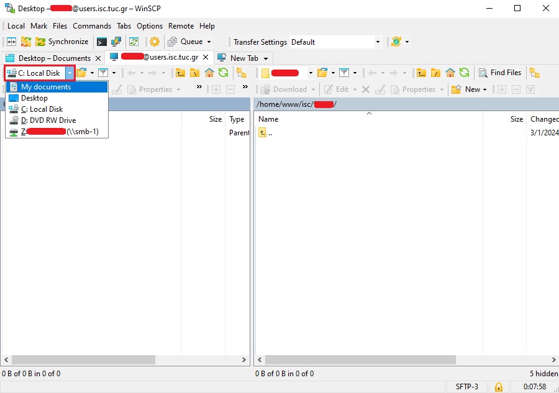Select My documents from the drive list
Image resolution: width=559 pixels, height=393 pixels.
45,87
